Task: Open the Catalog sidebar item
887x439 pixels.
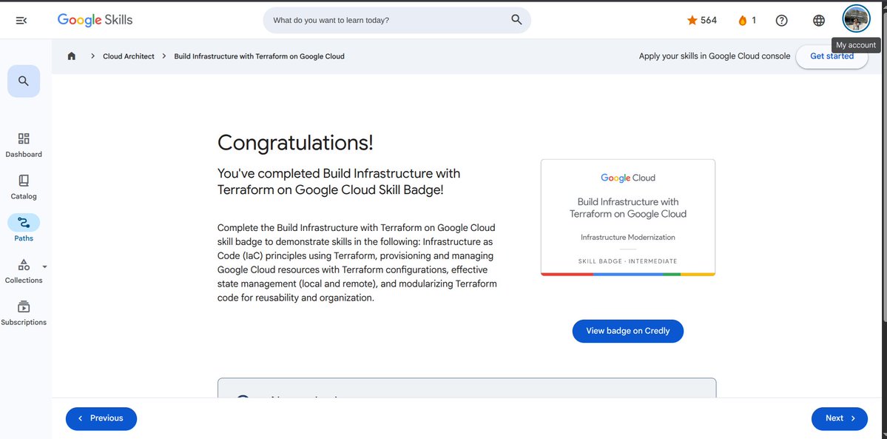Action: [x=24, y=187]
